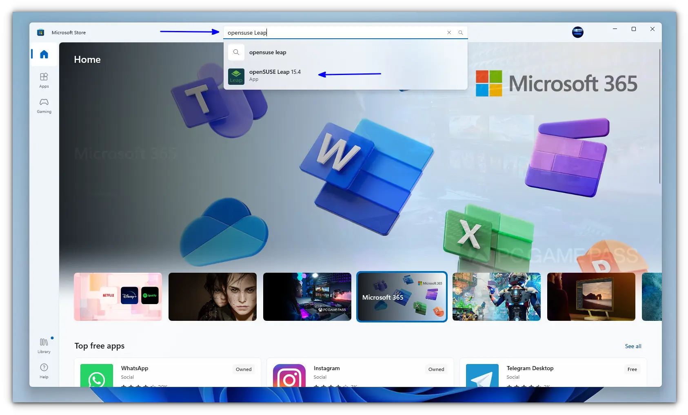Click the WhatsApp app icon
688x415 pixels.
tap(97, 375)
